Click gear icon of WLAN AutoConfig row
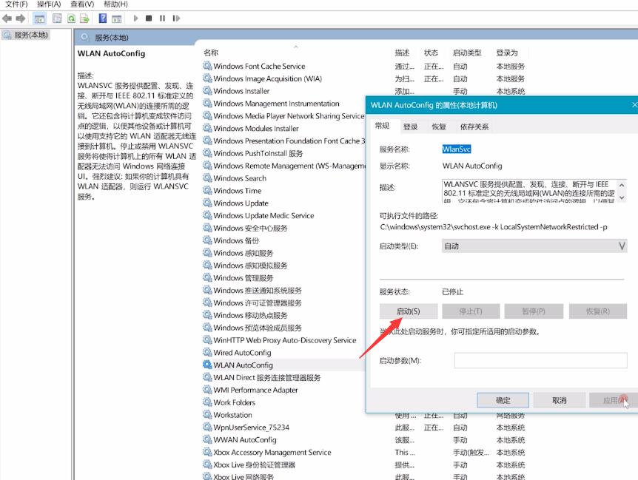This screenshot has width=638, height=480. point(207,365)
